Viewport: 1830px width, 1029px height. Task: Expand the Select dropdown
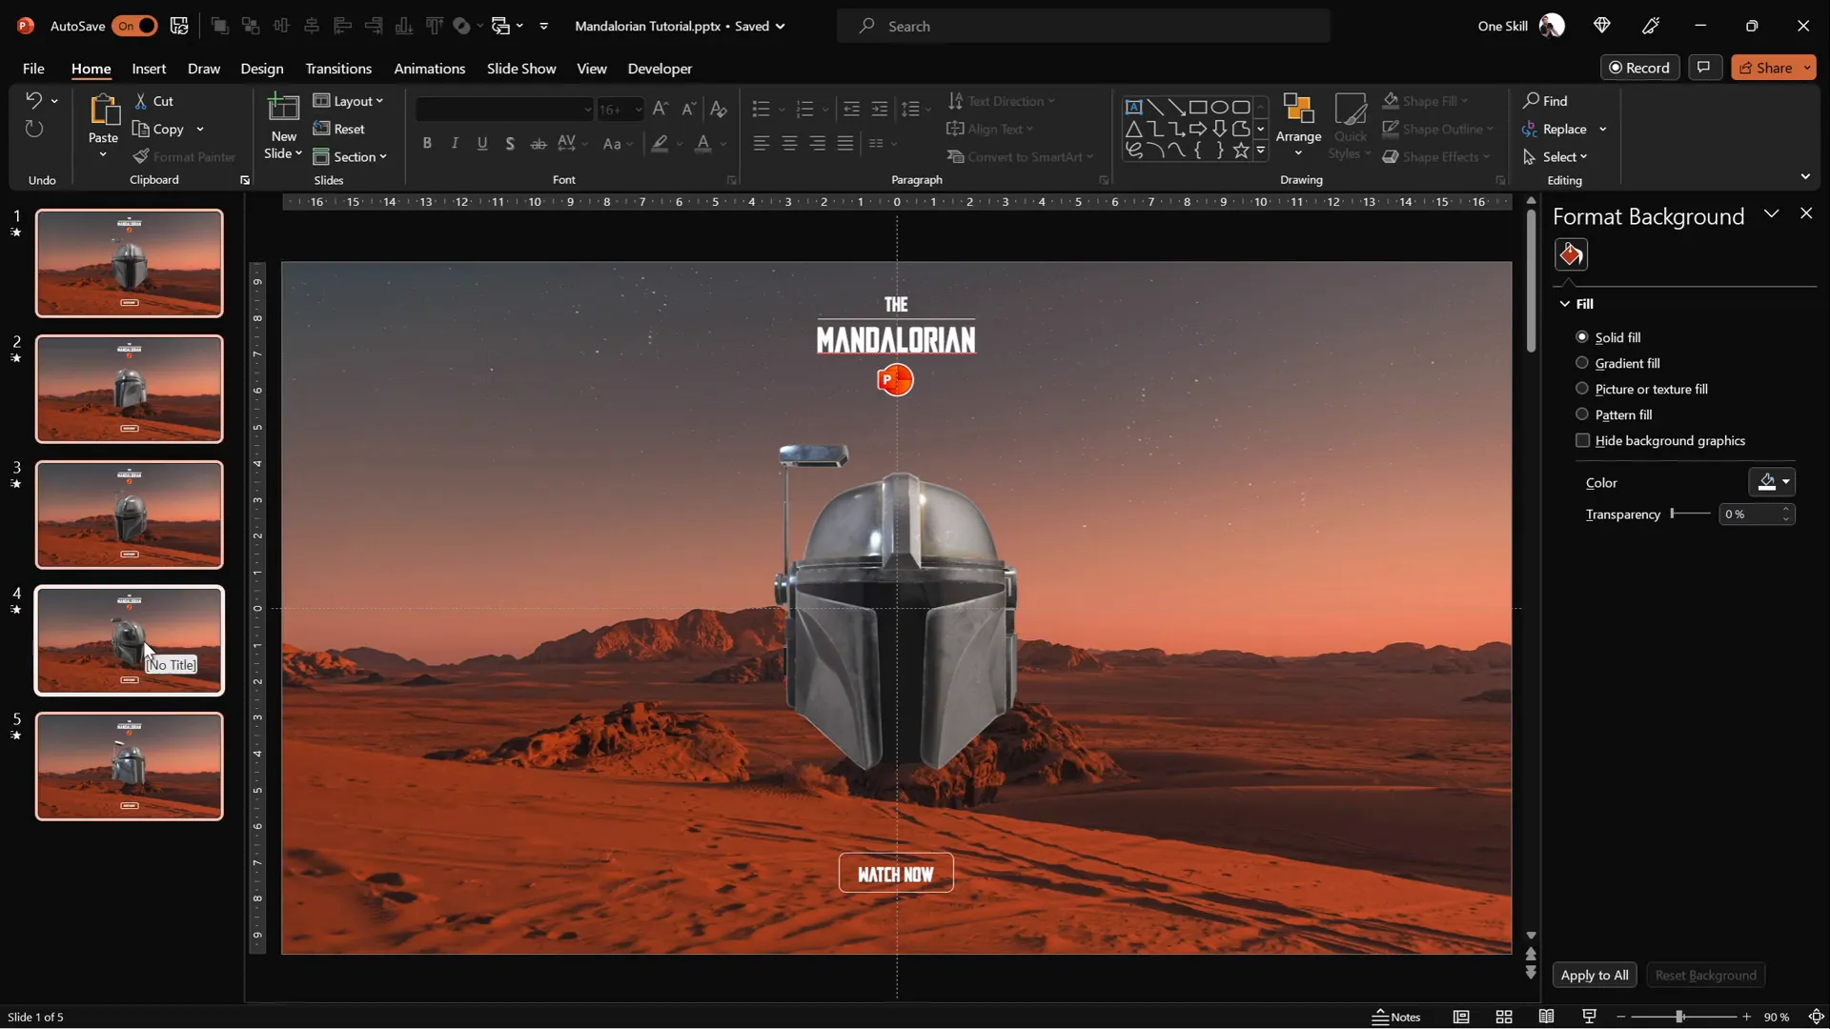coord(1555,156)
